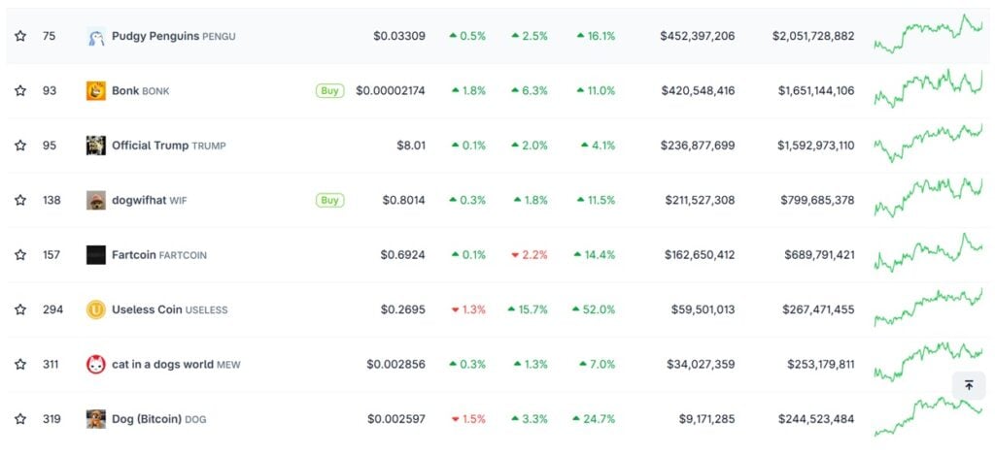Open the Pudgy Penguins 7-day sparkline chart
The image size is (995, 455).
click(928, 35)
